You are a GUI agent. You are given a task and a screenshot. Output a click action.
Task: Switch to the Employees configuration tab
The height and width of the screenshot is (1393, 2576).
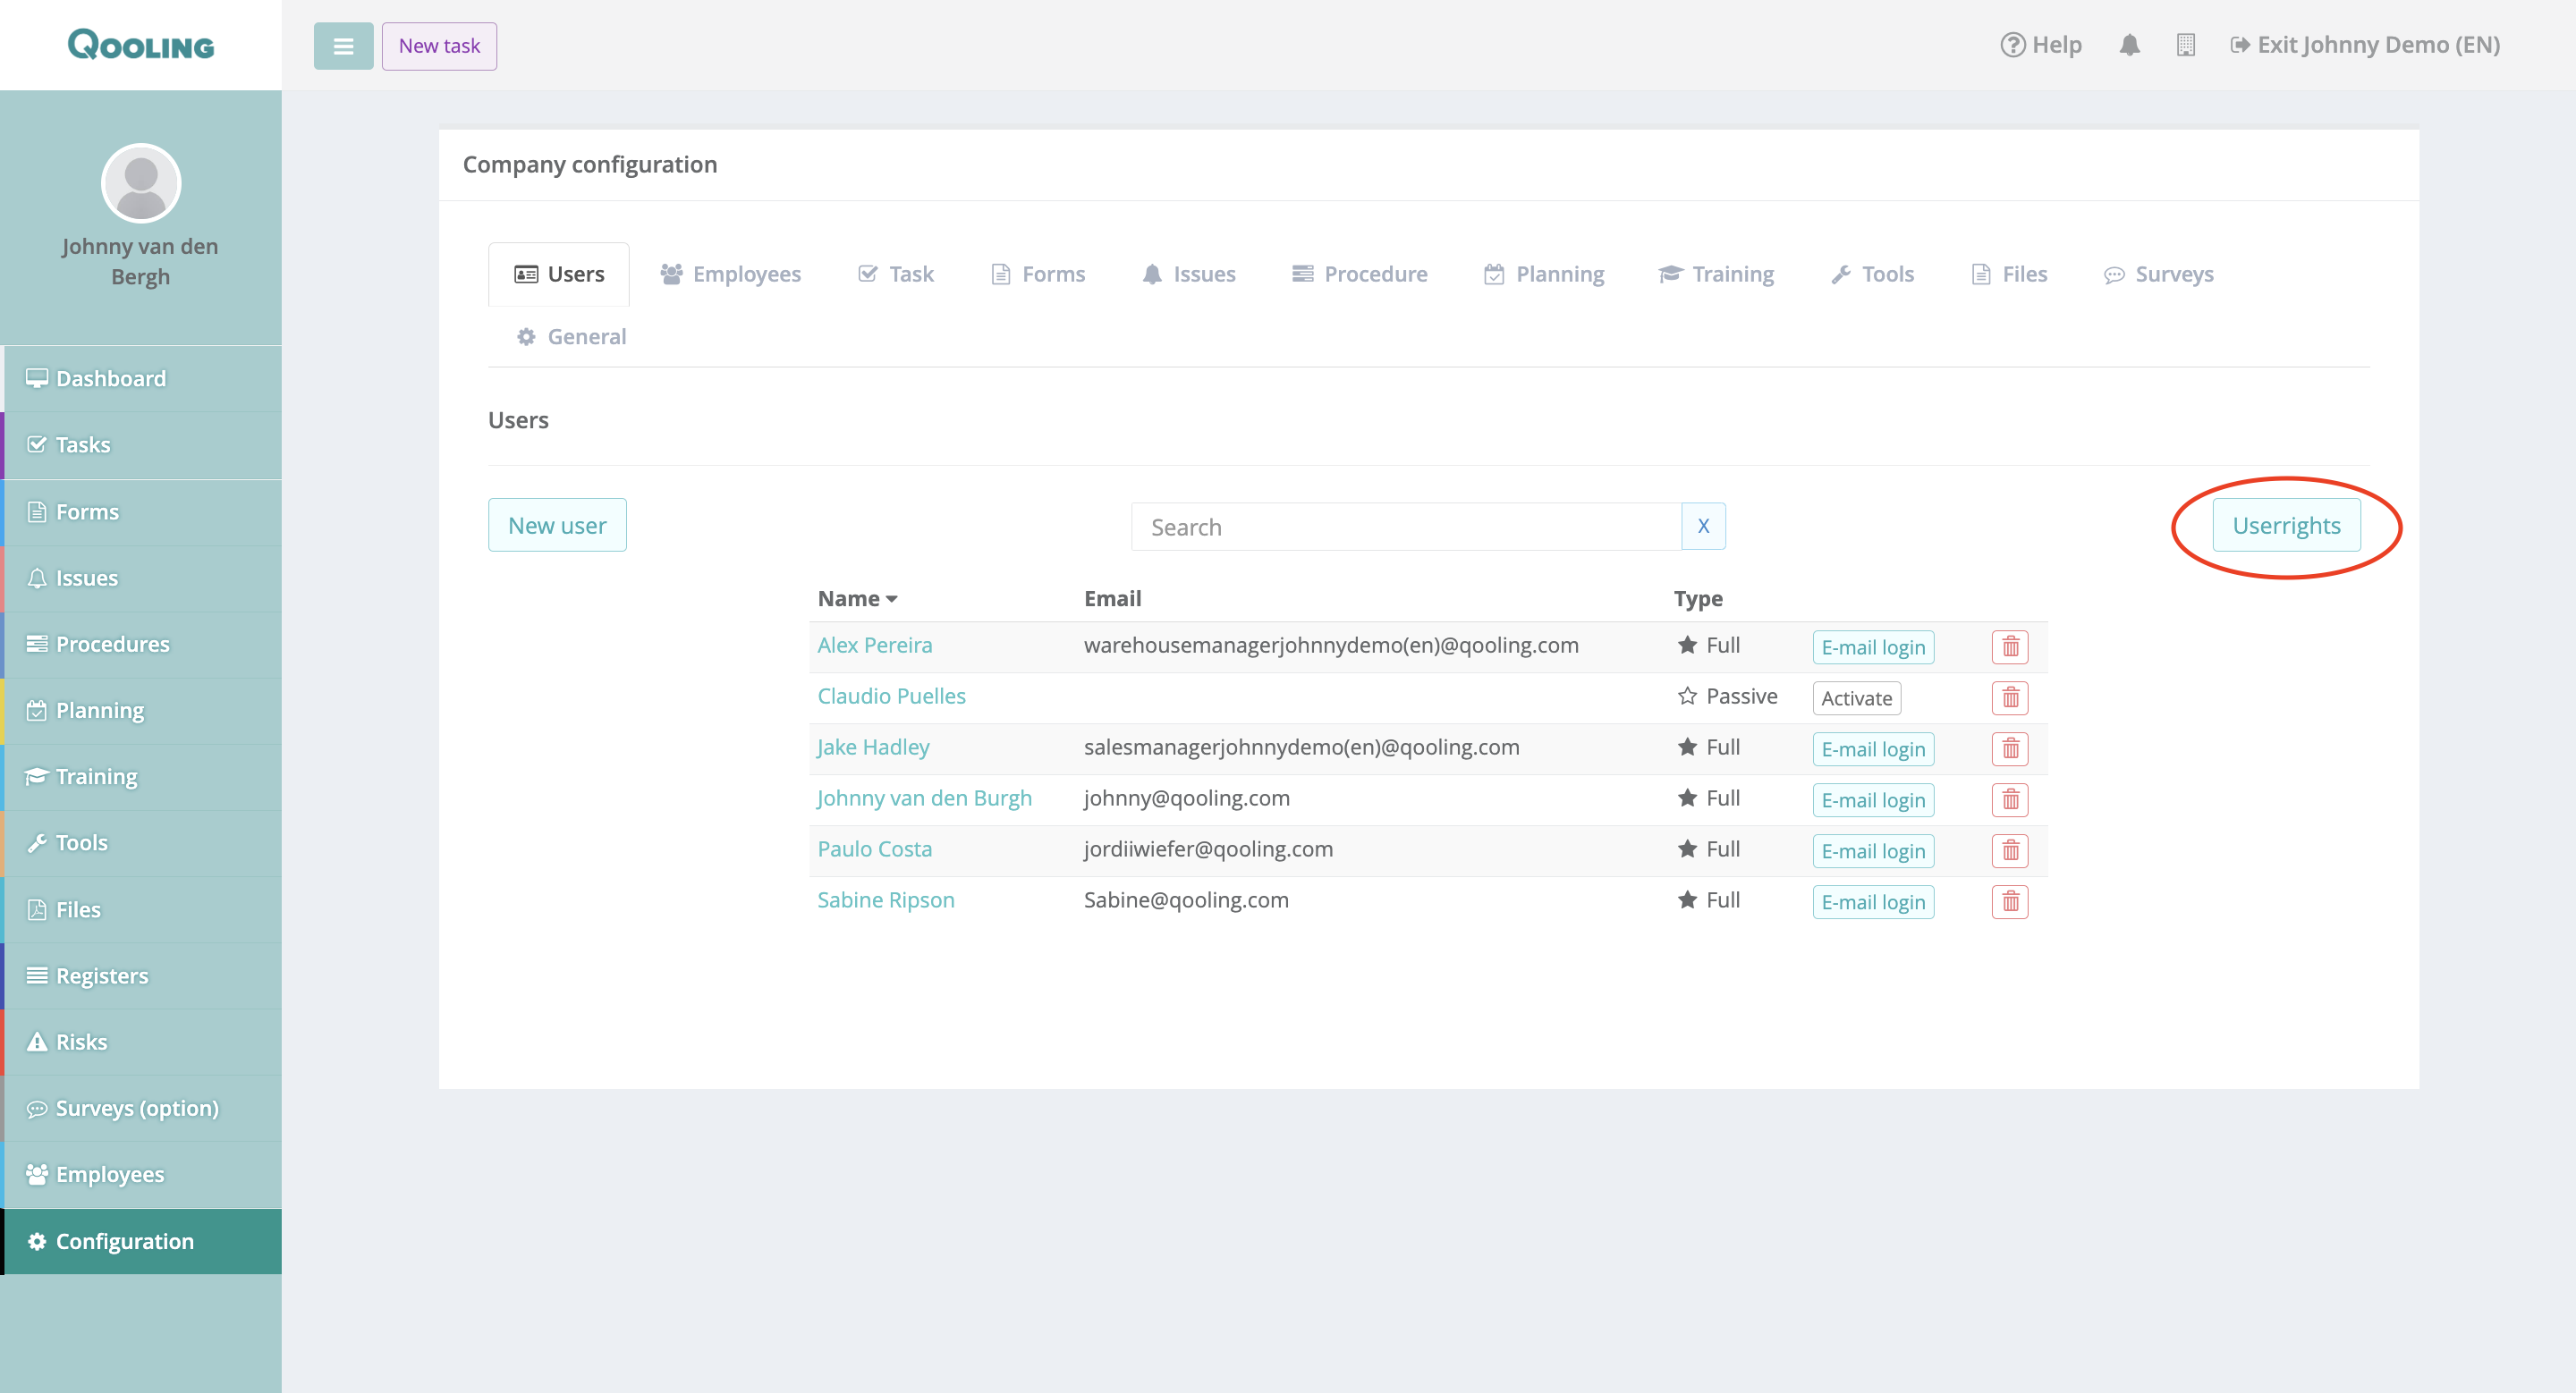point(731,274)
